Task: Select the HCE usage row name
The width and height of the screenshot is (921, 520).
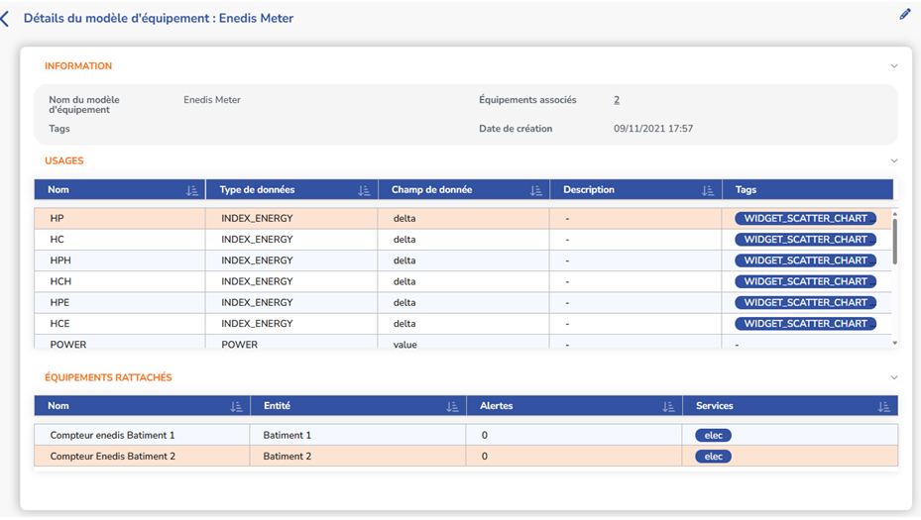Action: pos(59,324)
